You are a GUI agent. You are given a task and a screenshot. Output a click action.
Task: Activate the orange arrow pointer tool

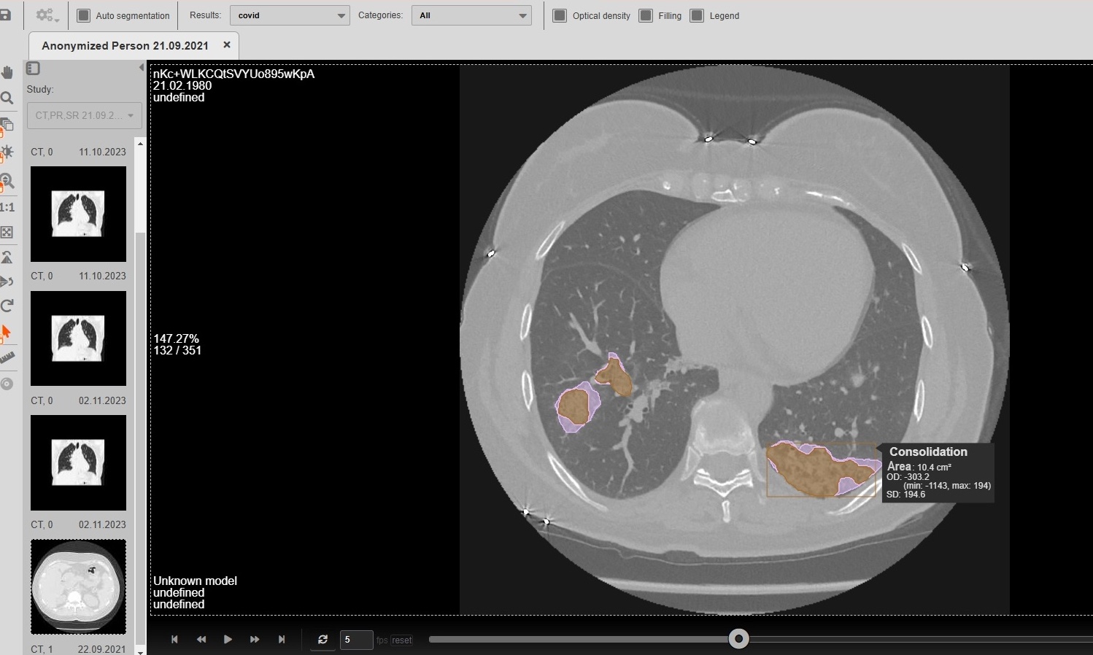[x=7, y=333]
